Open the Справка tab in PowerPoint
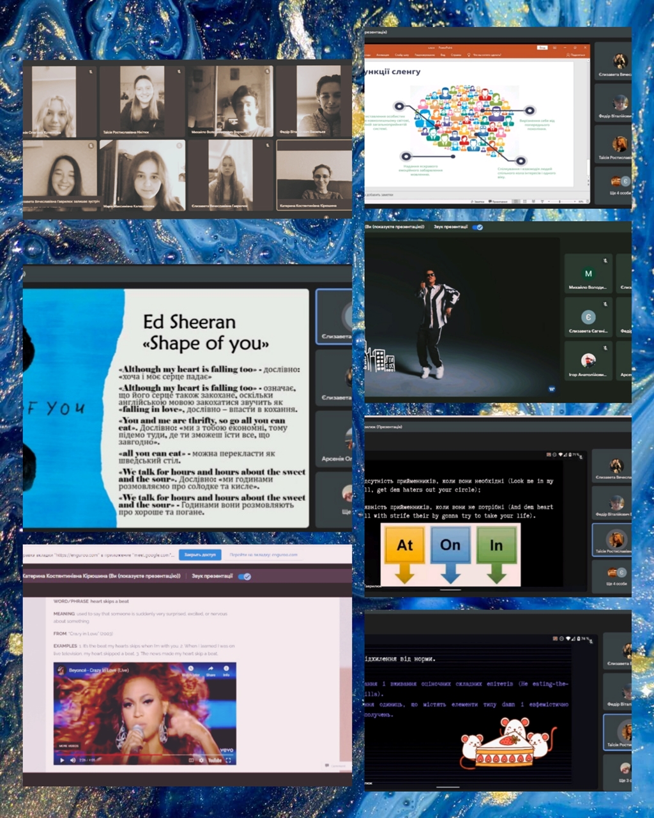 click(456, 55)
